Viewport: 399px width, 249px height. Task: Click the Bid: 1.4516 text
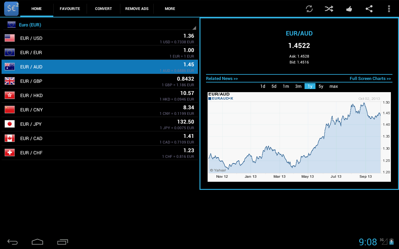tap(299, 62)
